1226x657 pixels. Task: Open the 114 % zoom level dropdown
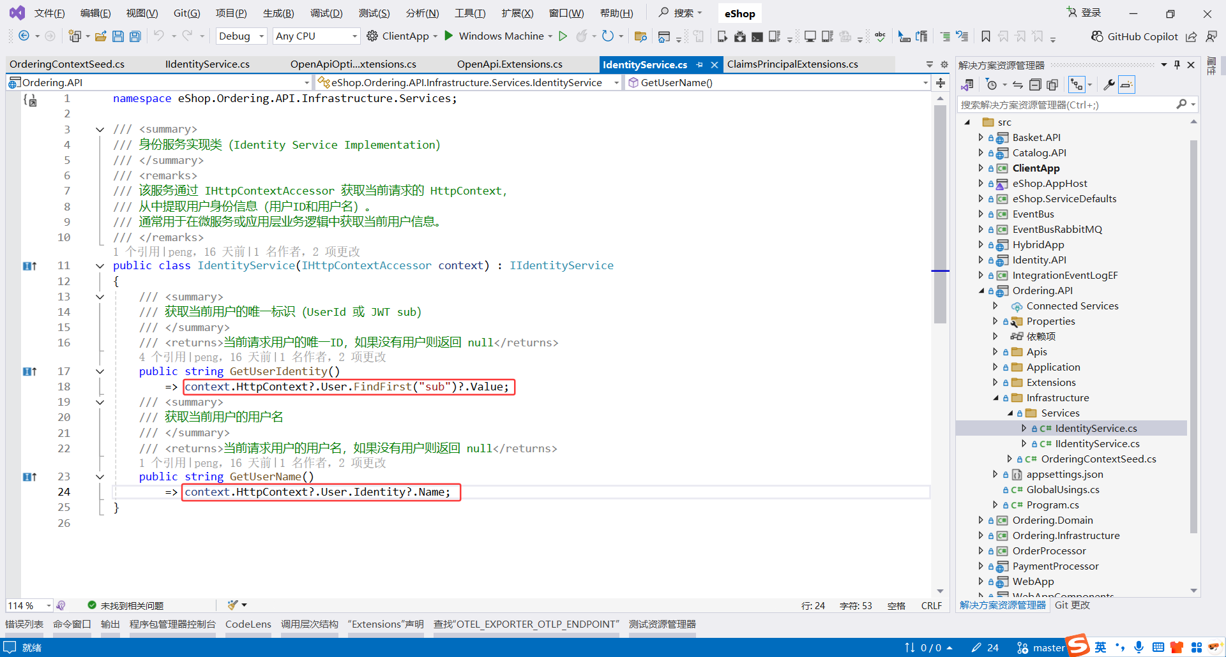[29, 605]
